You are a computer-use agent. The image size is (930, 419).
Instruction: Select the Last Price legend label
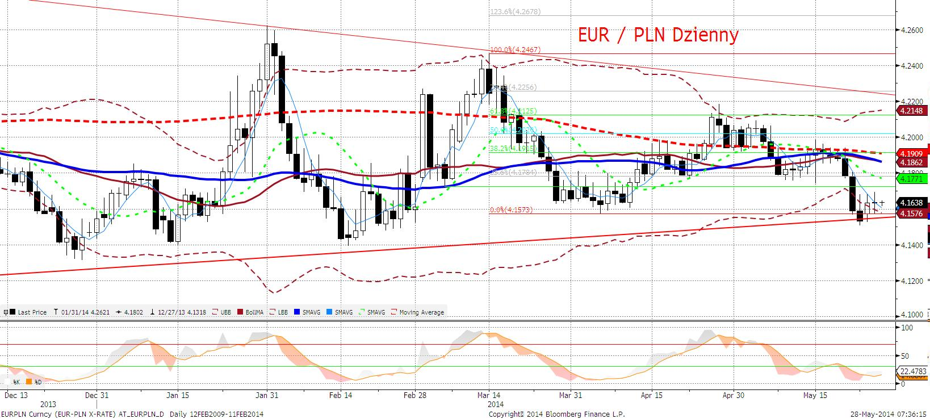[x=32, y=312]
